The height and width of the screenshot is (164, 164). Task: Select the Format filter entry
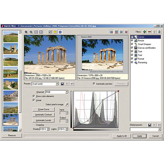click(x=141, y=59)
